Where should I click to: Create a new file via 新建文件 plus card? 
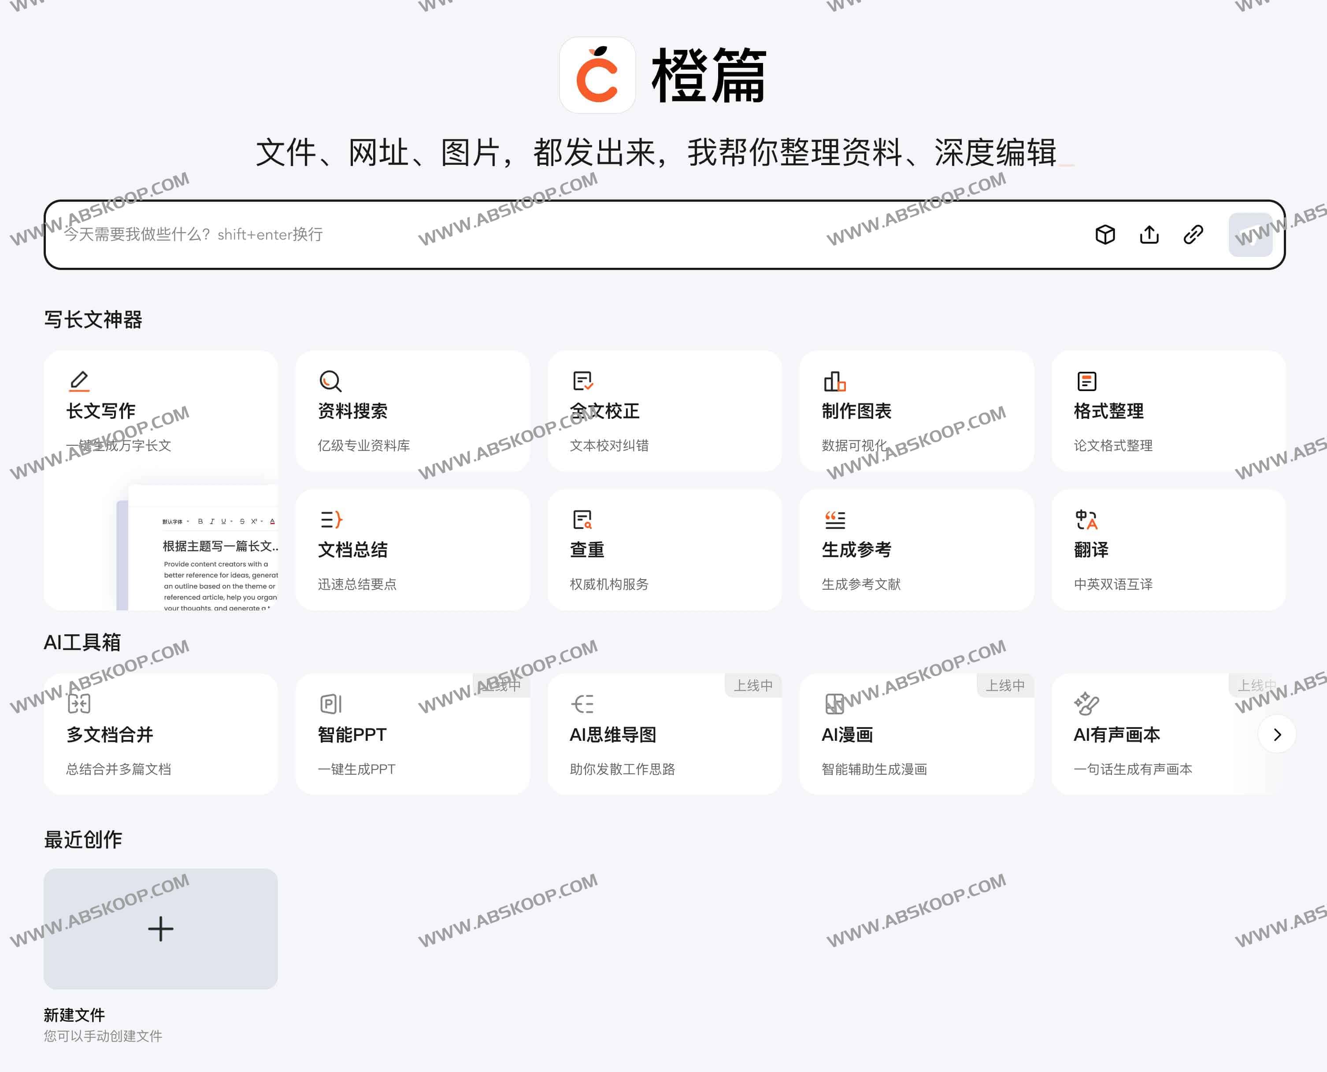[161, 928]
